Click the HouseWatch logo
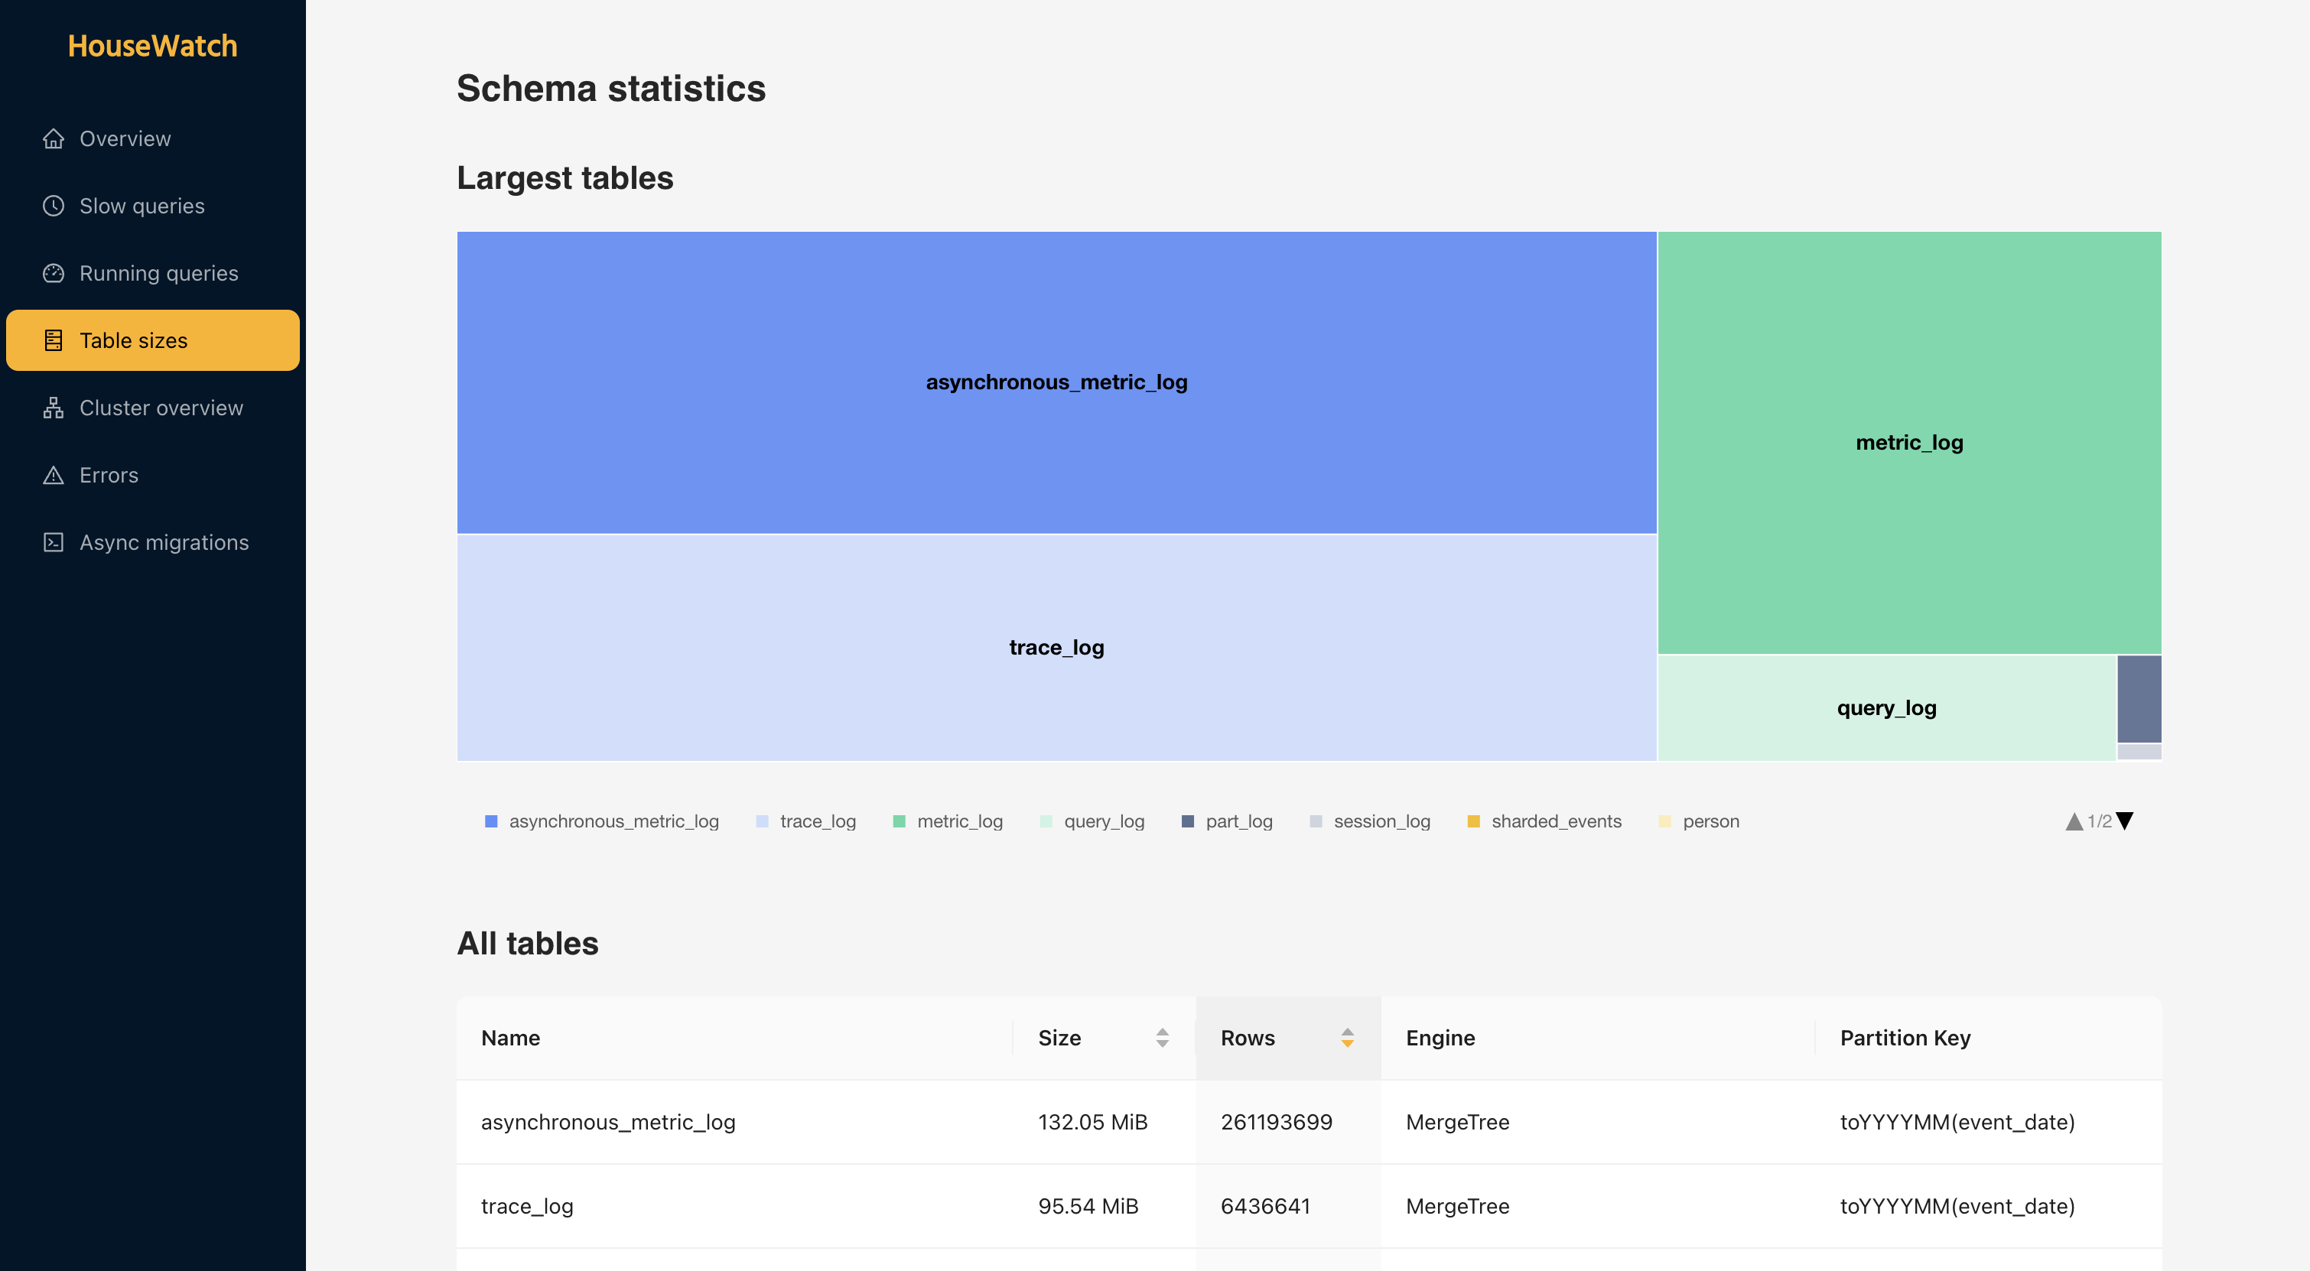 point(152,46)
